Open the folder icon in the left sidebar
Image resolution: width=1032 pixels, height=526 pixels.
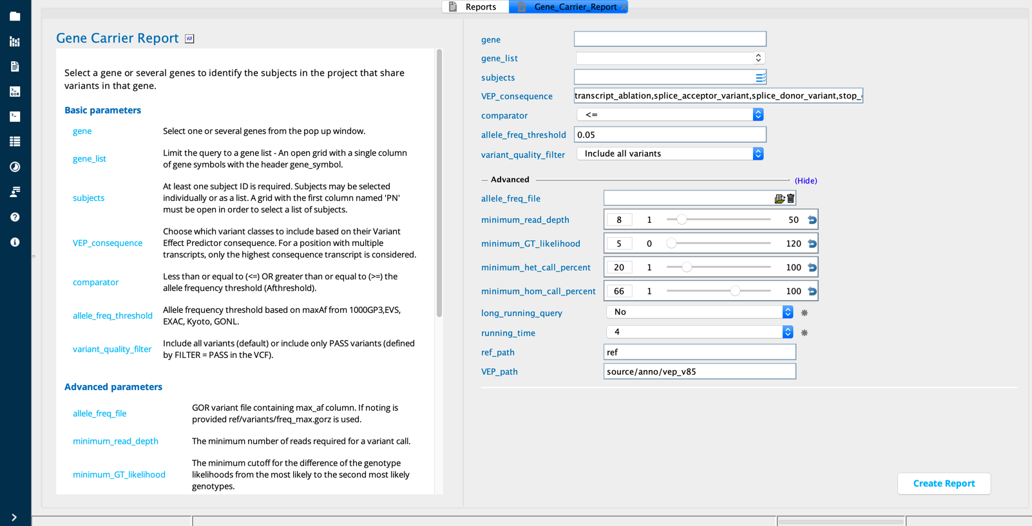15,16
